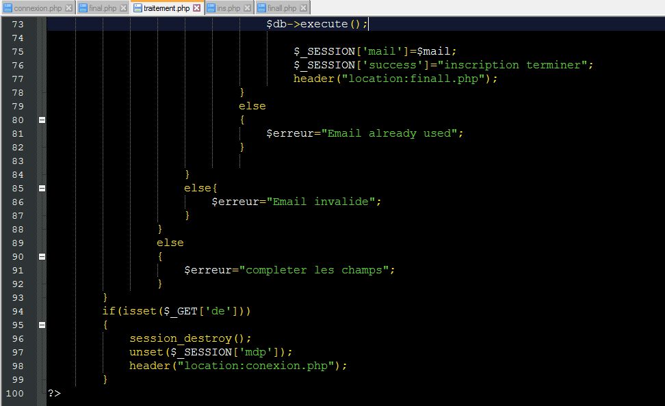This screenshot has height=406, width=665.
Task: Click the "Email invalide" string
Action: click(321, 202)
